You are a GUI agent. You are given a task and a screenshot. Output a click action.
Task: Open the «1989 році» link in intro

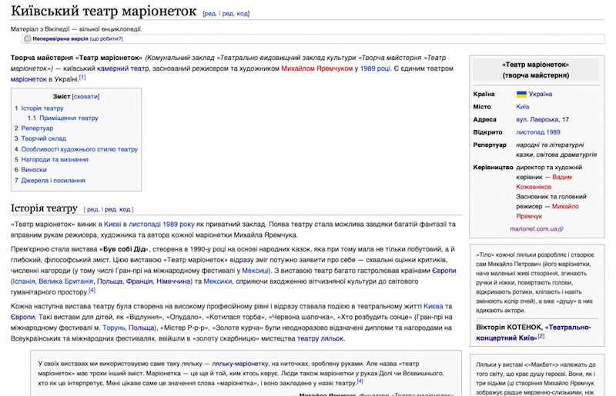[375, 68]
